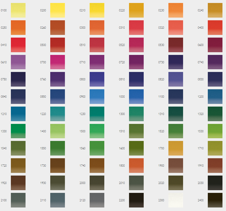Viewport: 226px width, 211px height.
Task: Click the teal swatch labeled 1220
Action: tap(58, 114)
